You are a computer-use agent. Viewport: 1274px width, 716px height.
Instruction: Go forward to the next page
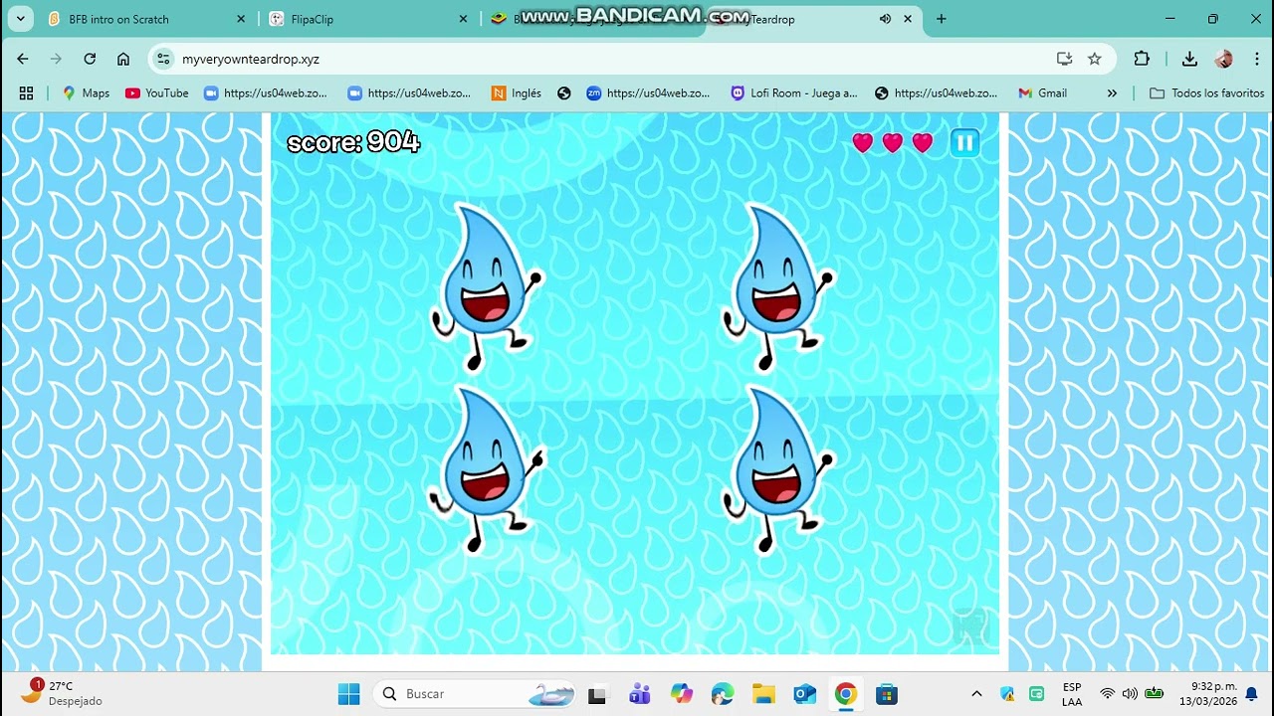(x=56, y=59)
